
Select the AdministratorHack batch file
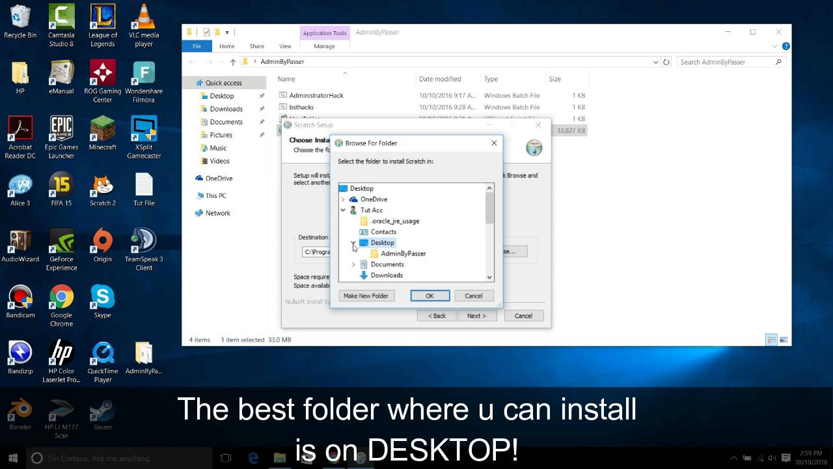point(316,95)
